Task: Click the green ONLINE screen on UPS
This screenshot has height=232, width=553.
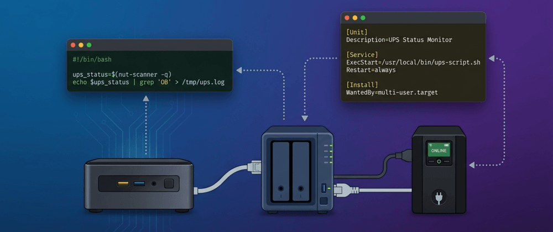Action: 439,150
